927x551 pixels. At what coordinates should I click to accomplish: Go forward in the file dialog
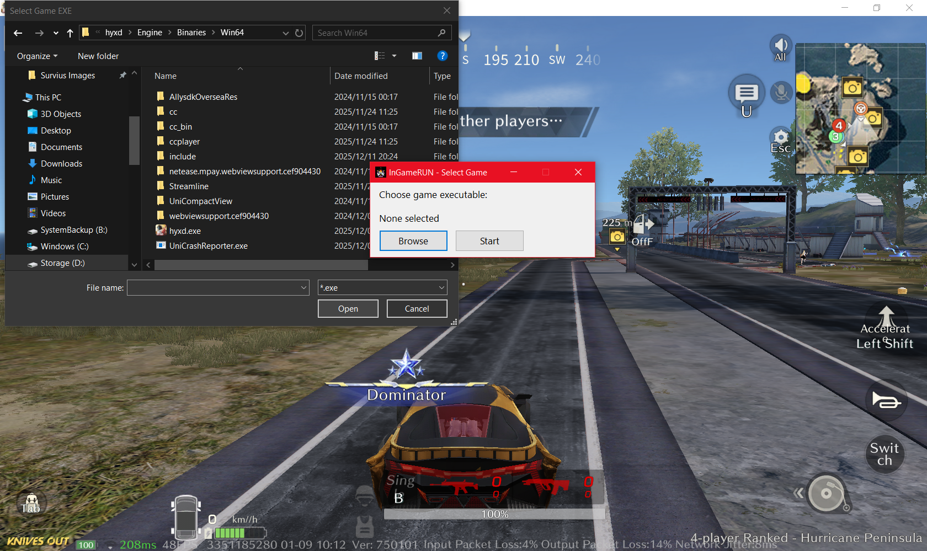tap(39, 33)
